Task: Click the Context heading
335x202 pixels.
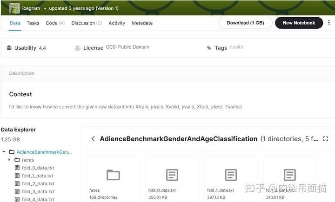Action: click(20, 94)
